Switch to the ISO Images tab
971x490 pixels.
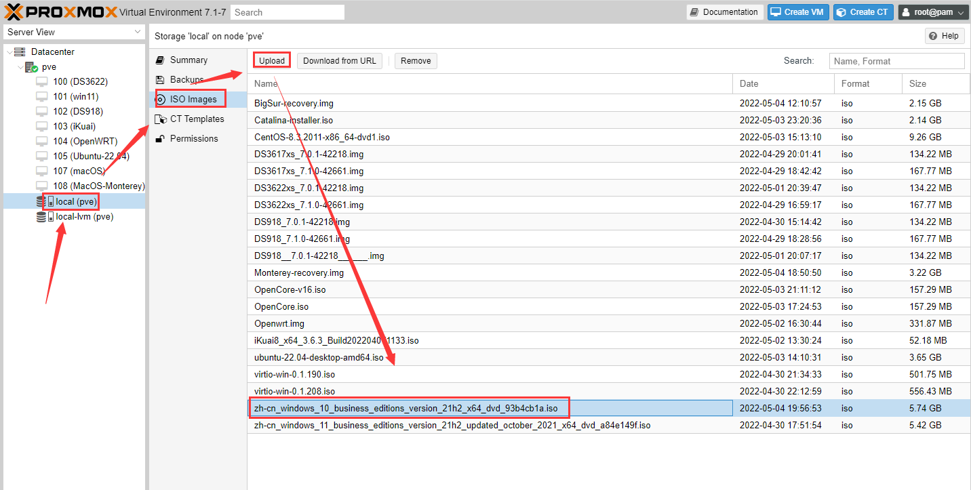193,100
